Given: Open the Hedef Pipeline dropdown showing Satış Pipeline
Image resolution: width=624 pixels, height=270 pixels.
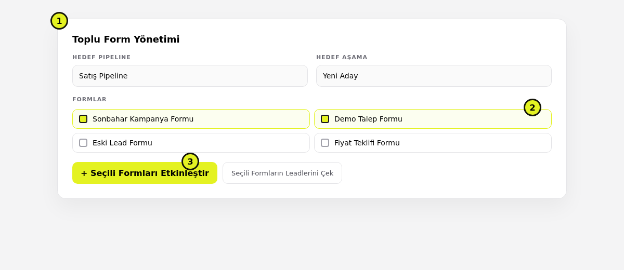Looking at the screenshot, I should point(190,76).
